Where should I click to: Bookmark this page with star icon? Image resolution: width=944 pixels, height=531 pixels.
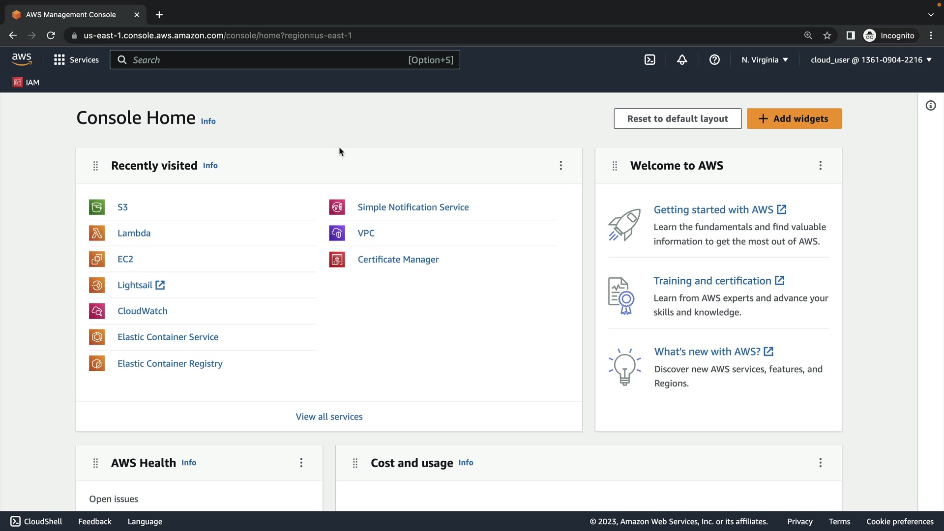coord(827,35)
